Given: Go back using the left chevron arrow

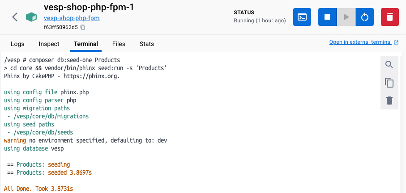Looking at the screenshot, I should (15, 17).
